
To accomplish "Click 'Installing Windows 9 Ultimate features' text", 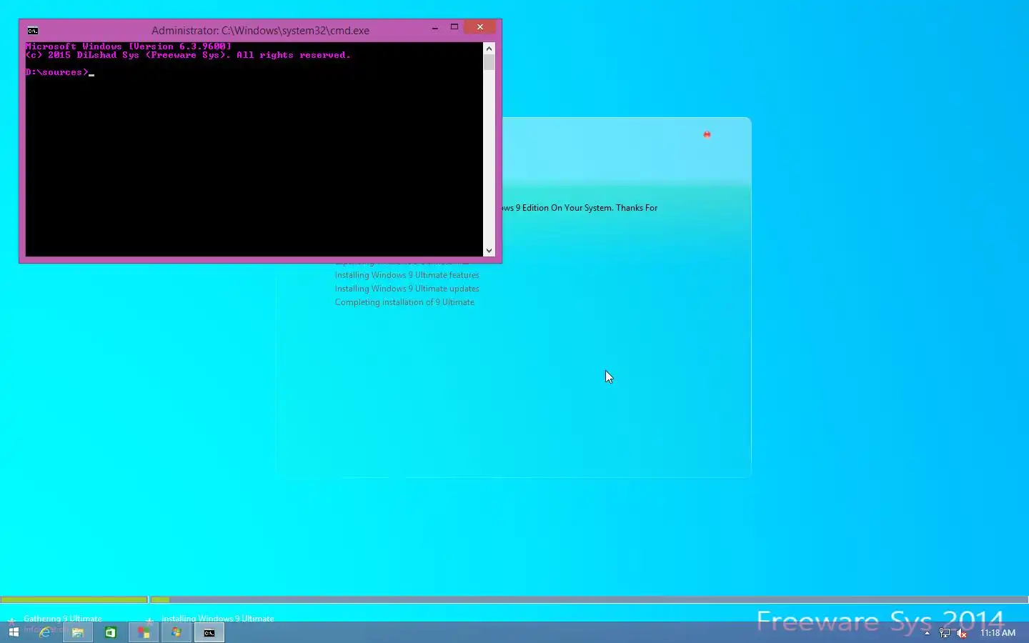I will (407, 275).
